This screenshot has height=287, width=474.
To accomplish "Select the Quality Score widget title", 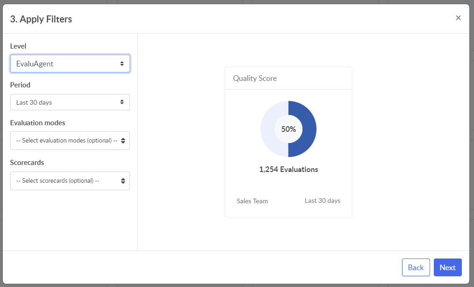I will point(255,79).
